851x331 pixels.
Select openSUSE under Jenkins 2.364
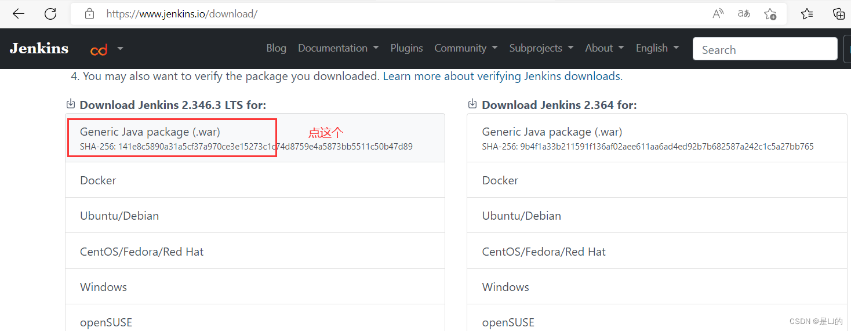657,318
